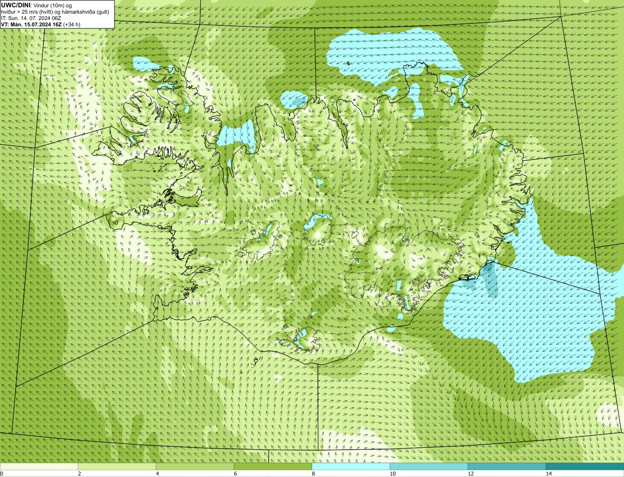Click the 'VT: Mán. 15.07.2024 16Z (+34 h)' line

coord(41,24)
